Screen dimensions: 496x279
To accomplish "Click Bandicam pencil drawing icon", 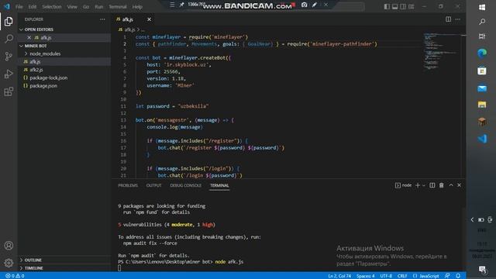I will click(315, 5).
